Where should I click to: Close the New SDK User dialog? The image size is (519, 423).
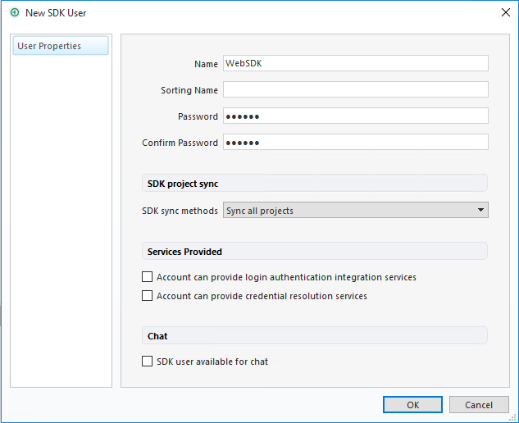tap(504, 13)
